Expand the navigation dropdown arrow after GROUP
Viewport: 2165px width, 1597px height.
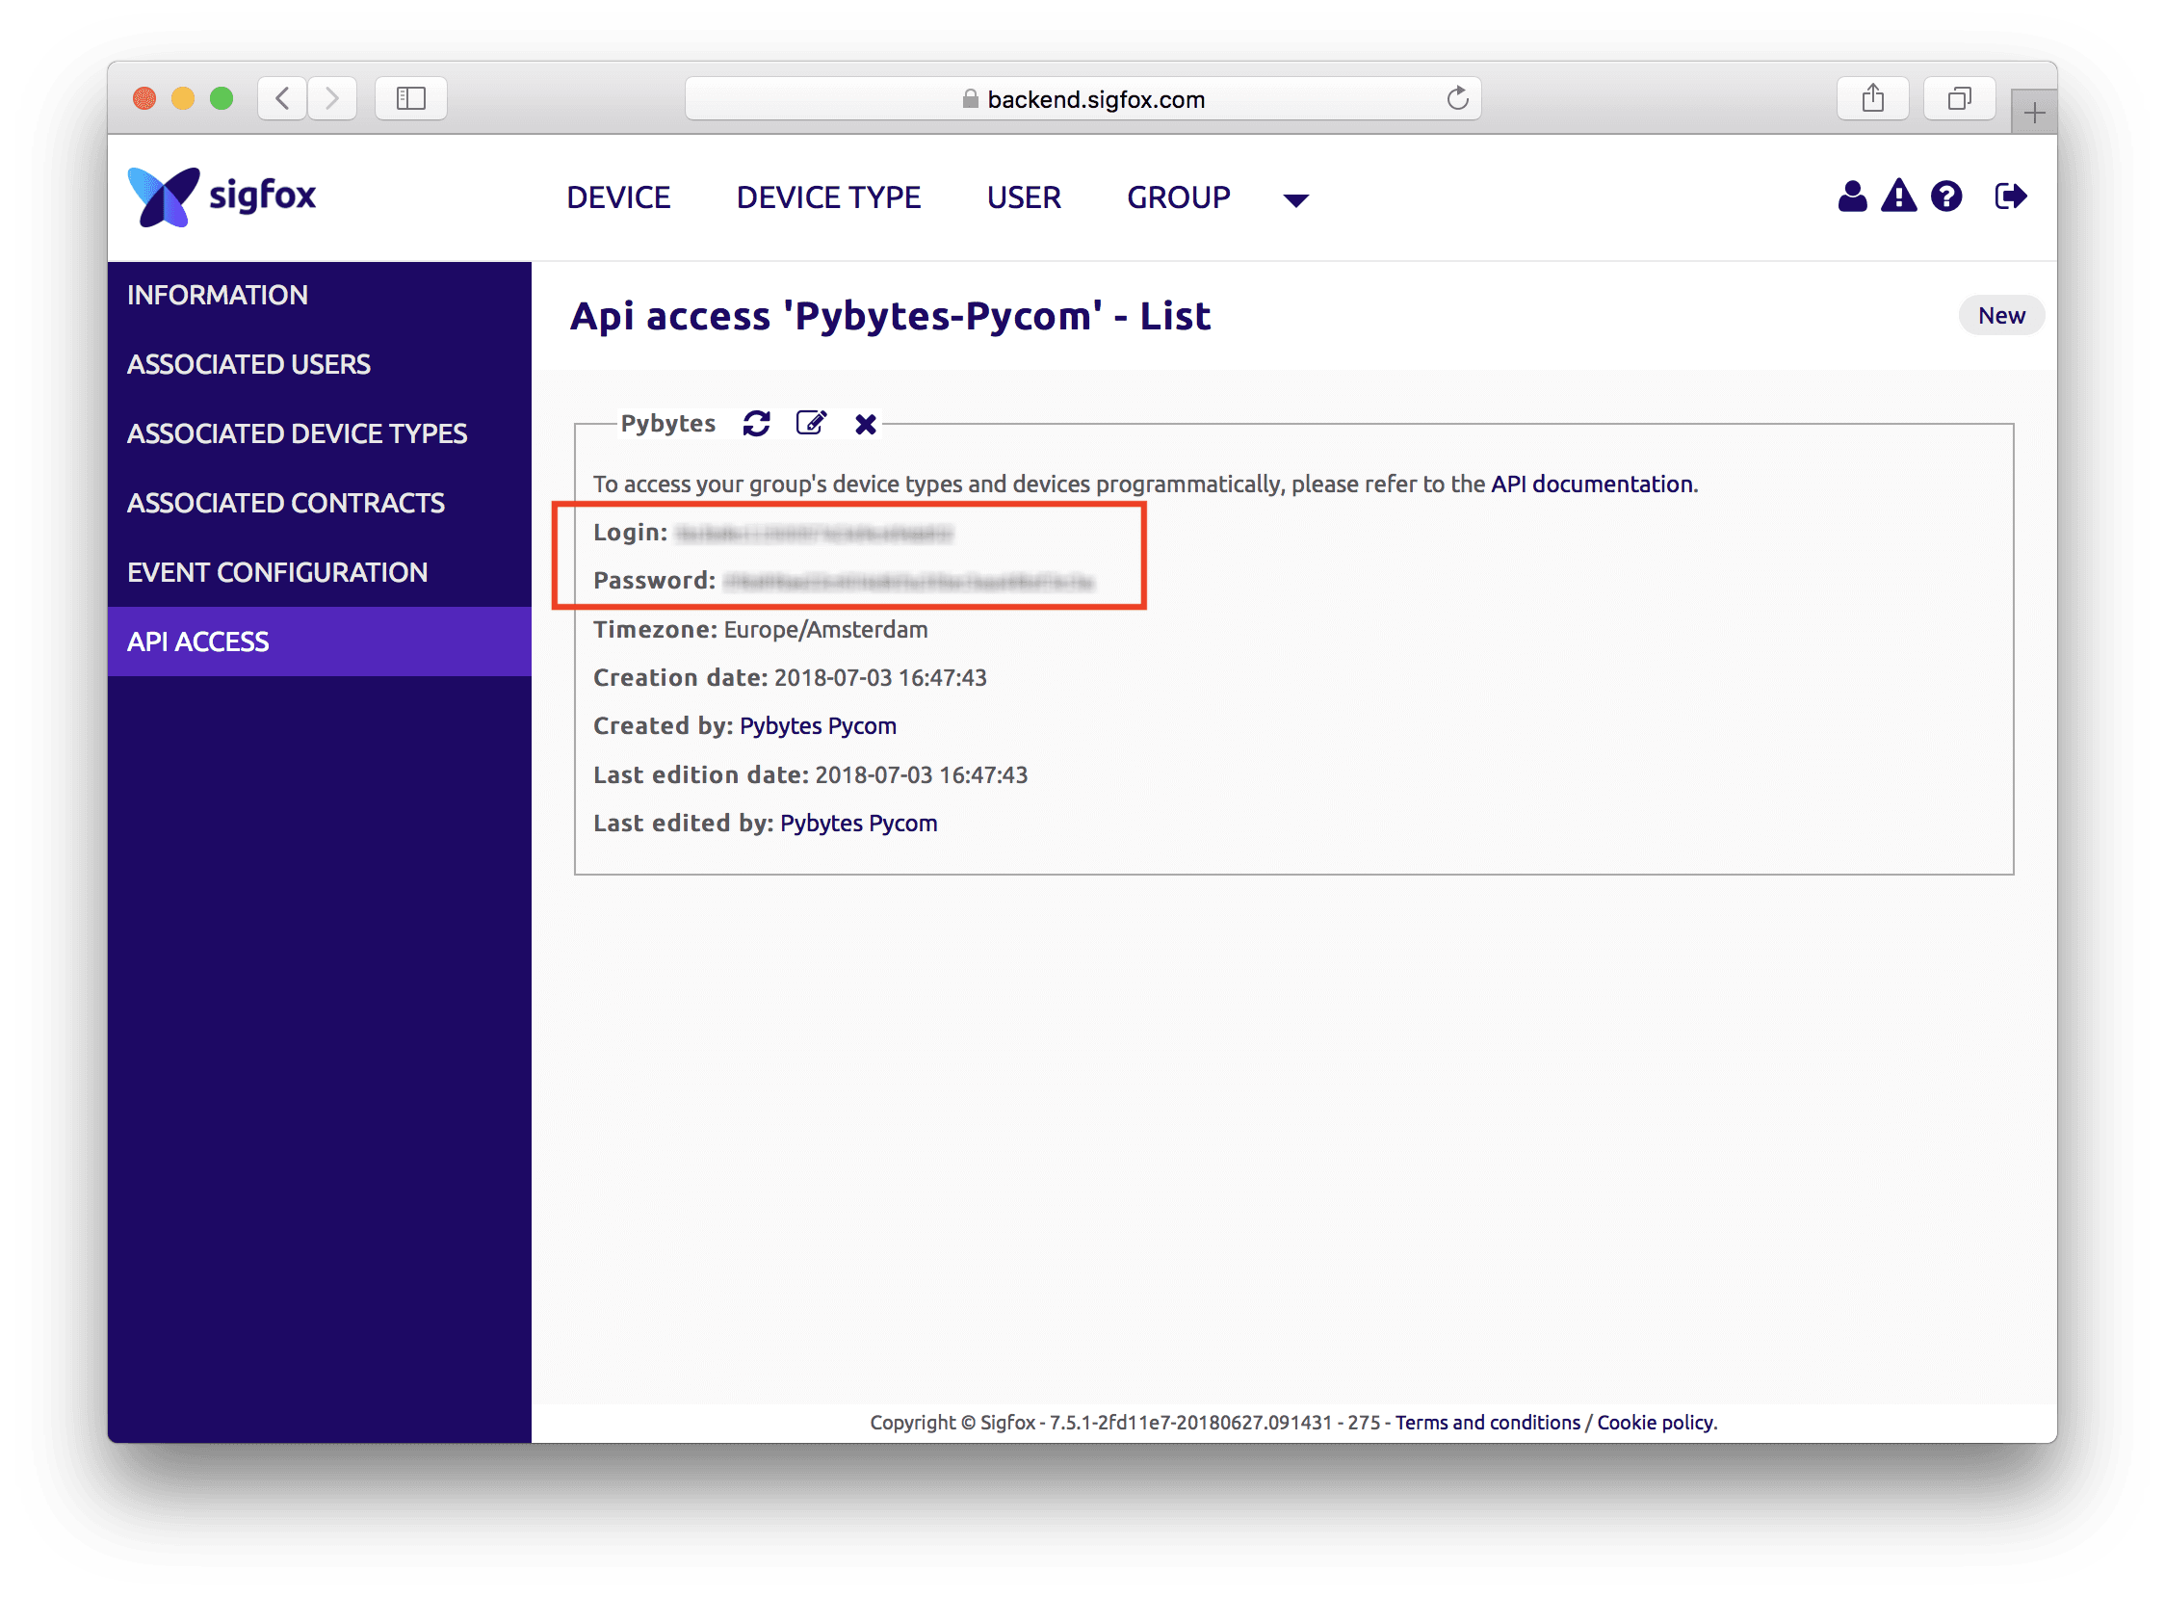[1295, 200]
